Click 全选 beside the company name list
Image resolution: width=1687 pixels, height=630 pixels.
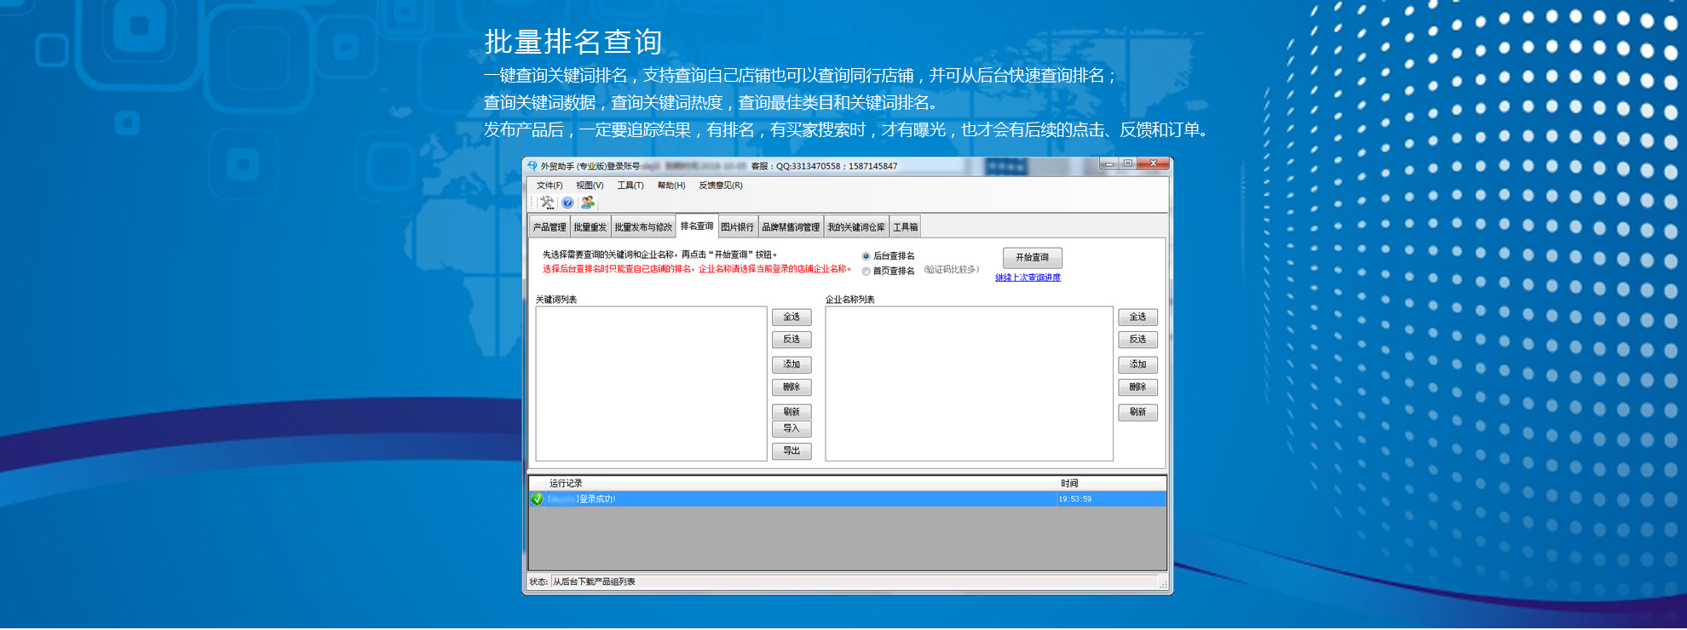(x=1137, y=318)
